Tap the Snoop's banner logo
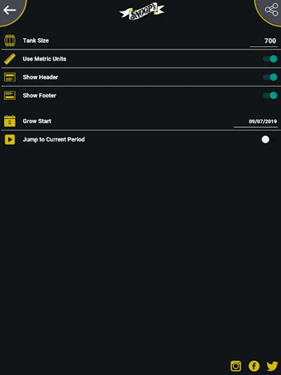 (x=142, y=12)
